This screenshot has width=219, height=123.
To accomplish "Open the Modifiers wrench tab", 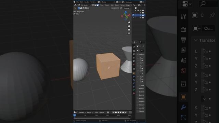I will [x=134, y=77].
